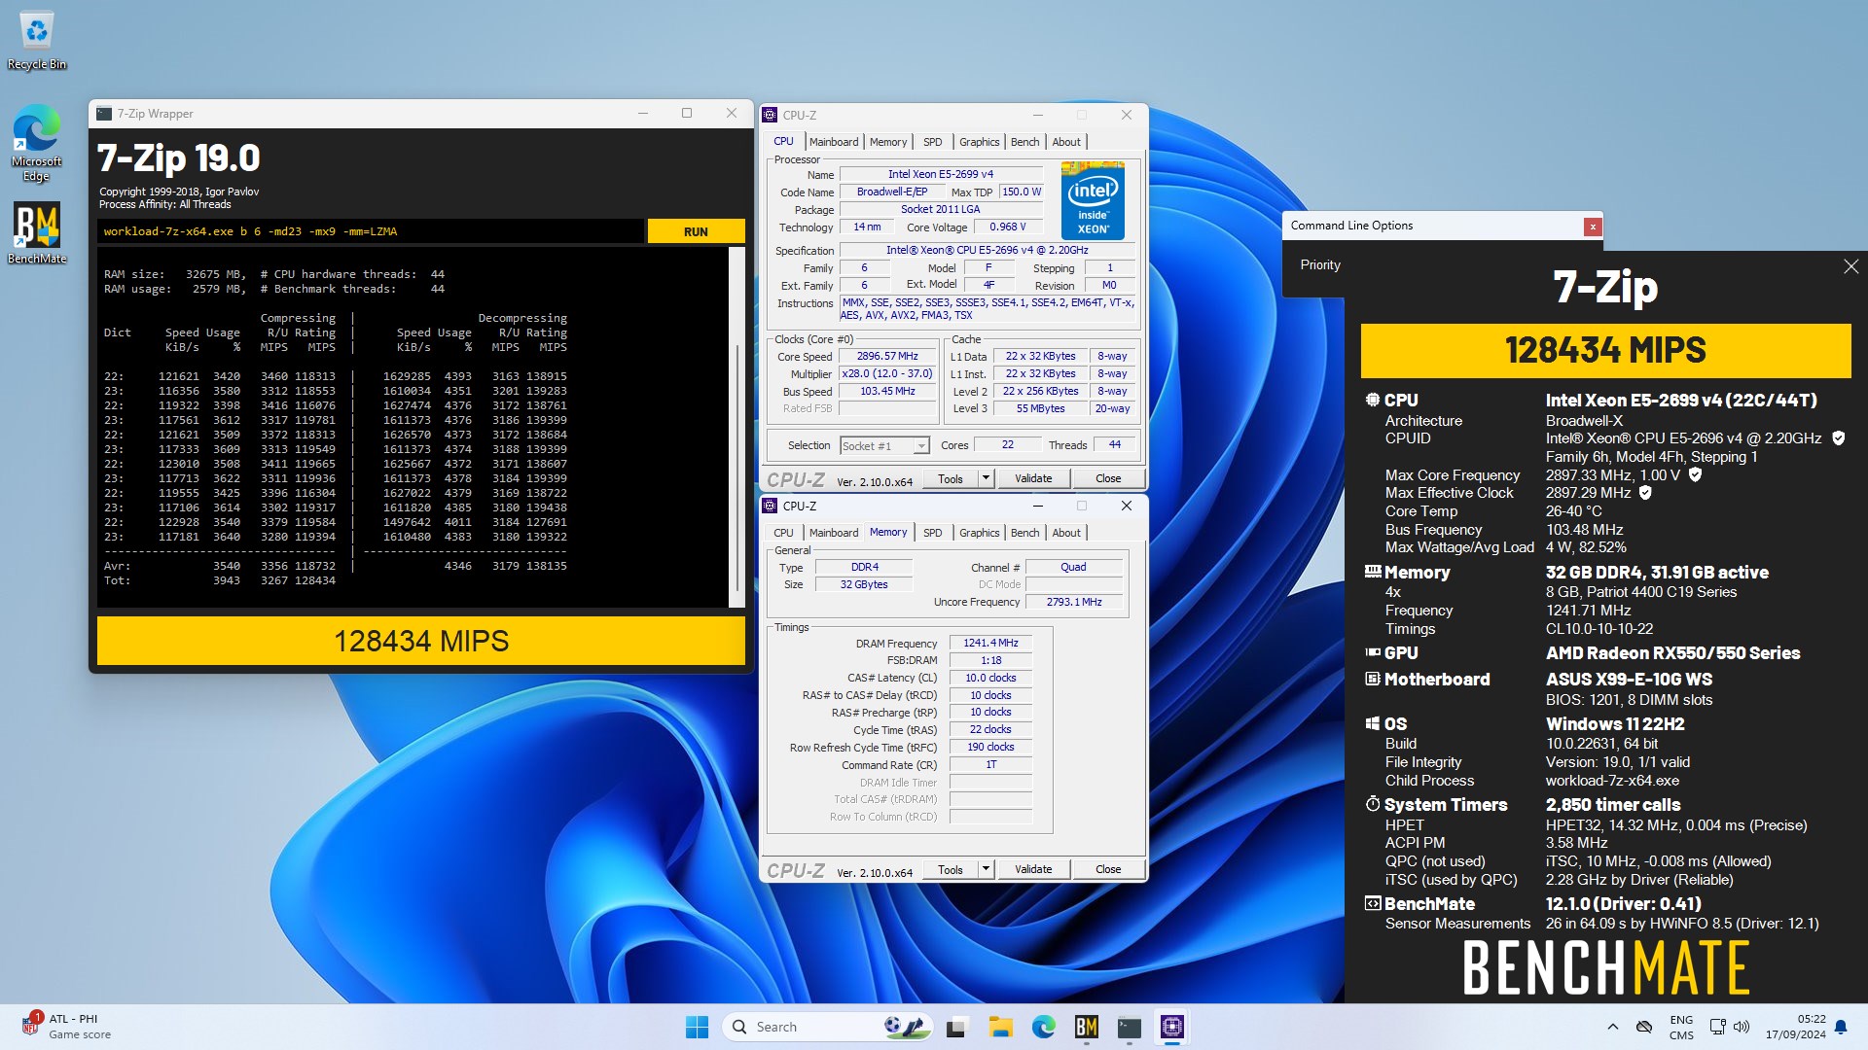This screenshot has height=1050, width=1868.
Task: Click the clock showing 05:22 17/09/2024
Action: [x=1796, y=1027]
